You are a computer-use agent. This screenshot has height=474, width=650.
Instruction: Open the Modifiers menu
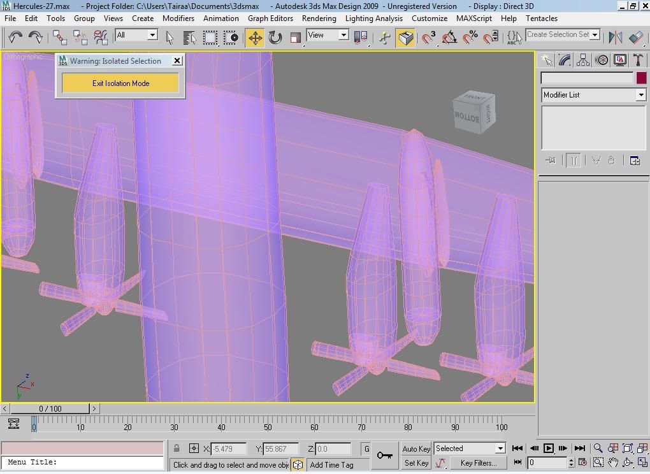178,18
